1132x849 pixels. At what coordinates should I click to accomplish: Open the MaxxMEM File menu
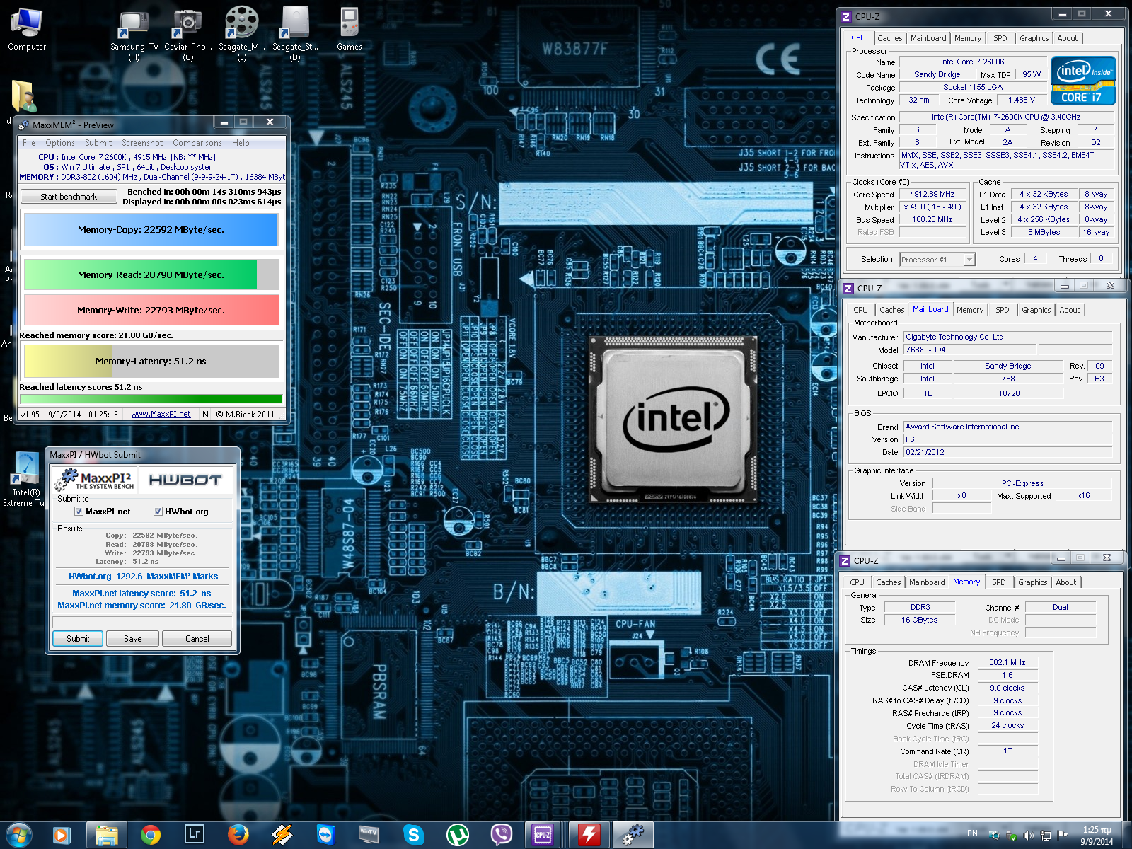click(29, 143)
